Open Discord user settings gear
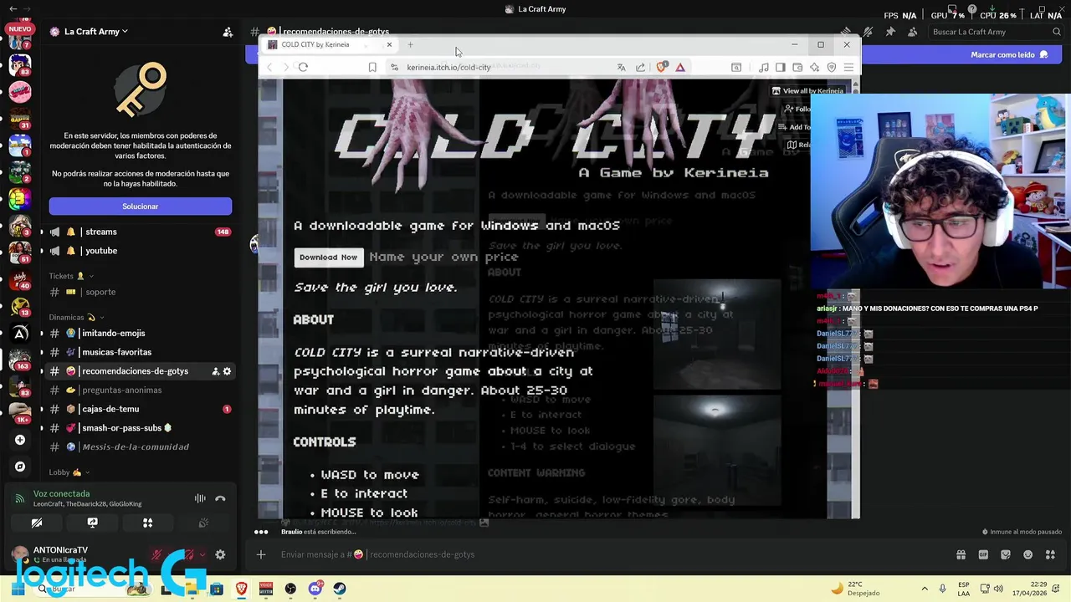This screenshot has width=1071, height=602. click(x=220, y=554)
